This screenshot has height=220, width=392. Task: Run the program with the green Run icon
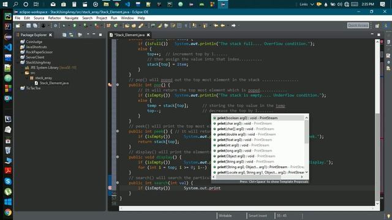click(x=75, y=26)
